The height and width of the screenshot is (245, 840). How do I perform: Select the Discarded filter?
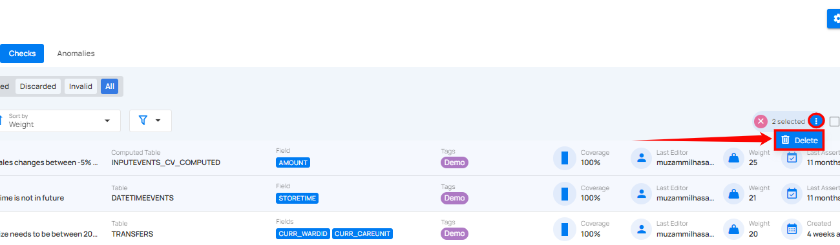click(x=37, y=86)
